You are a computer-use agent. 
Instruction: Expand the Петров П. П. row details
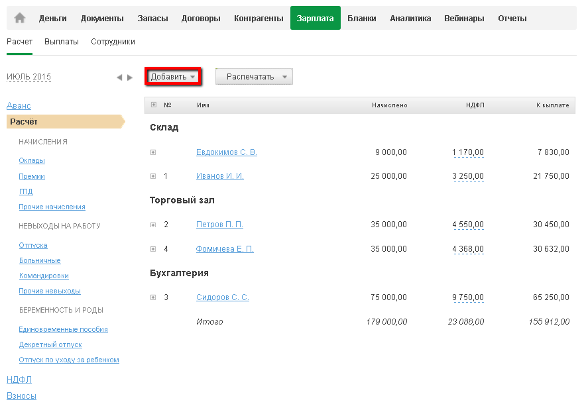click(153, 225)
